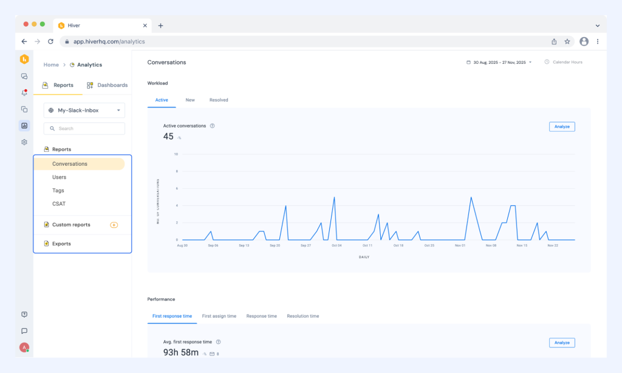Select the New workload tab
The image size is (622, 373).
click(190, 100)
